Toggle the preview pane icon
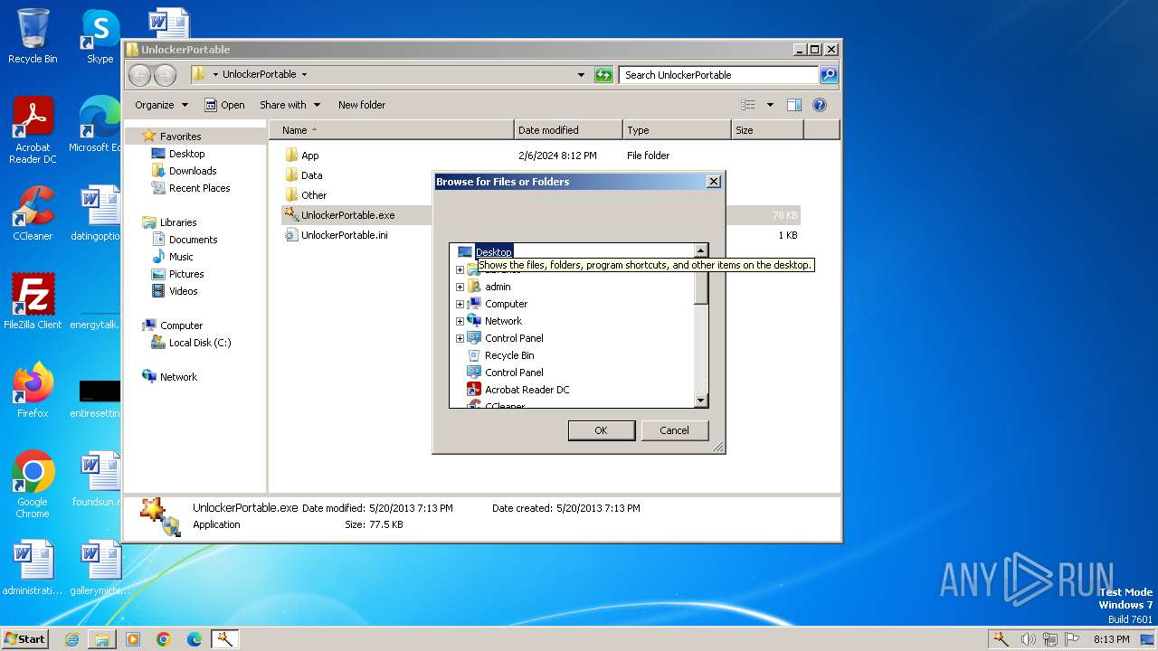The image size is (1158, 651). tap(794, 105)
